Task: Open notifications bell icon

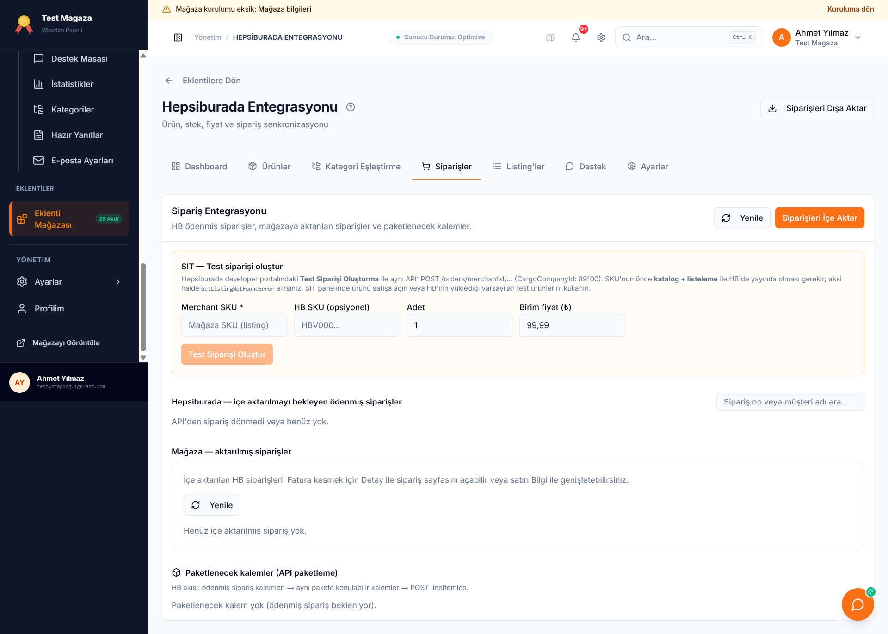Action: point(576,37)
